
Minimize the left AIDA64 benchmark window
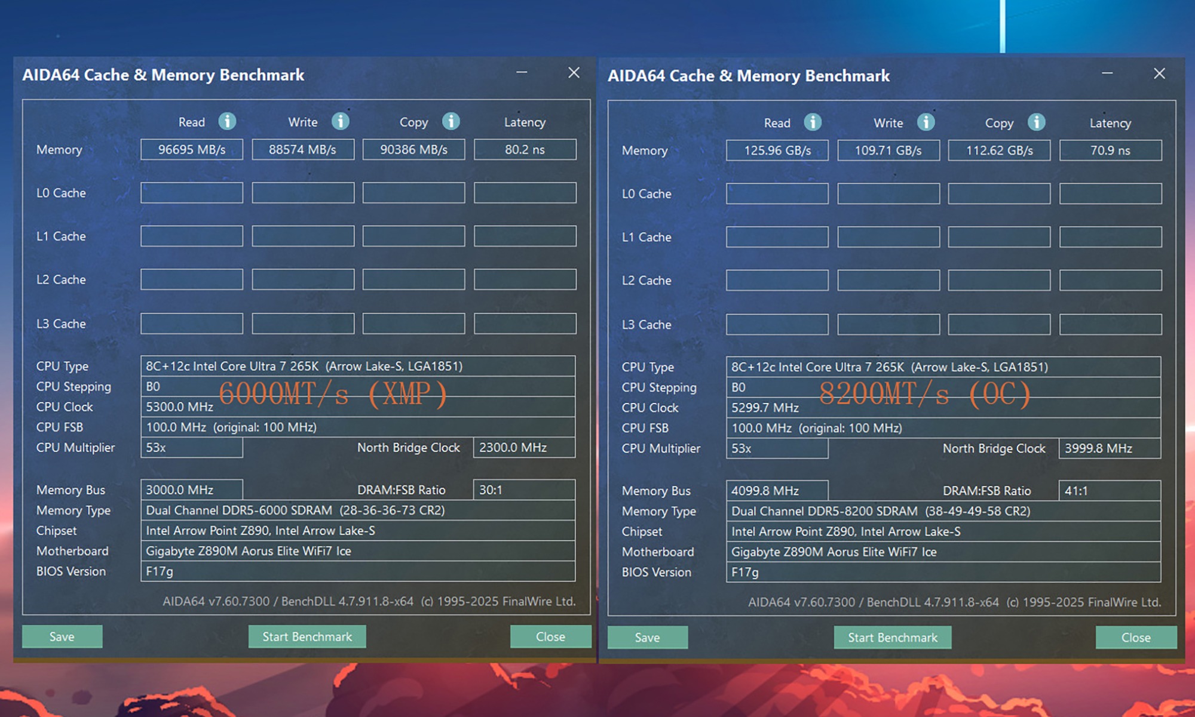(x=522, y=73)
